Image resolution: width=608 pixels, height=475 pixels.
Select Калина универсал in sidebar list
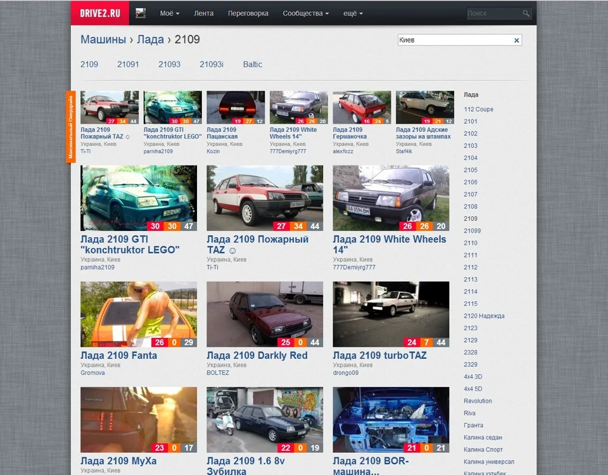pos(489,462)
